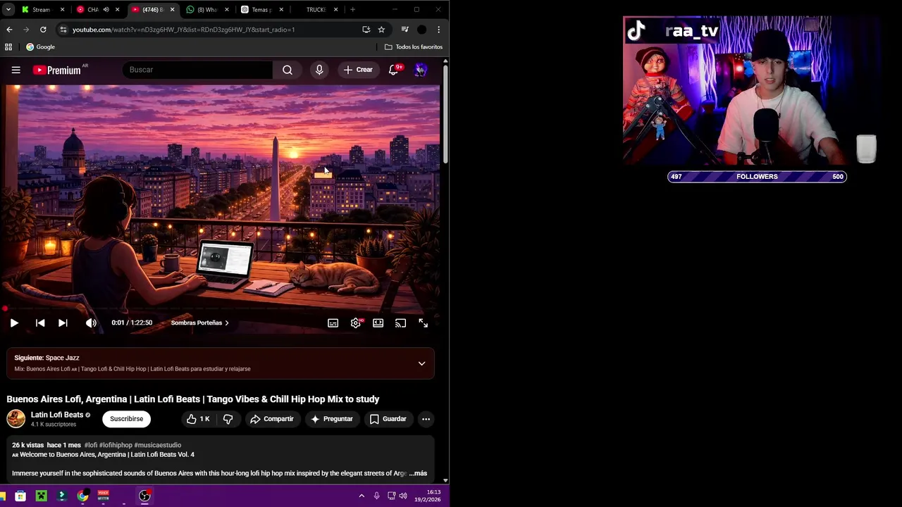Bookmark this page with star icon
Viewport: 902px width, 507px height.
pos(381,30)
